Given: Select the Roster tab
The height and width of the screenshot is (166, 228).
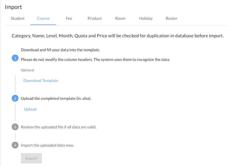Looking at the screenshot, I should pos(172,19).
